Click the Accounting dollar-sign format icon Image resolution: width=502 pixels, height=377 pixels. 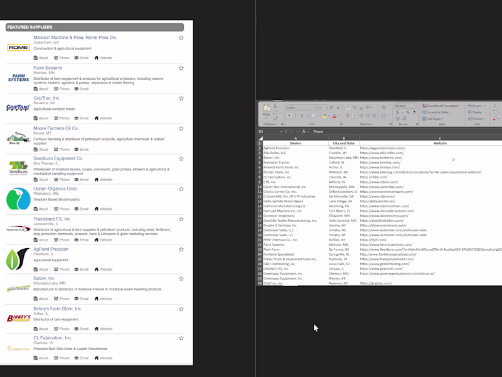coord(397,112)
